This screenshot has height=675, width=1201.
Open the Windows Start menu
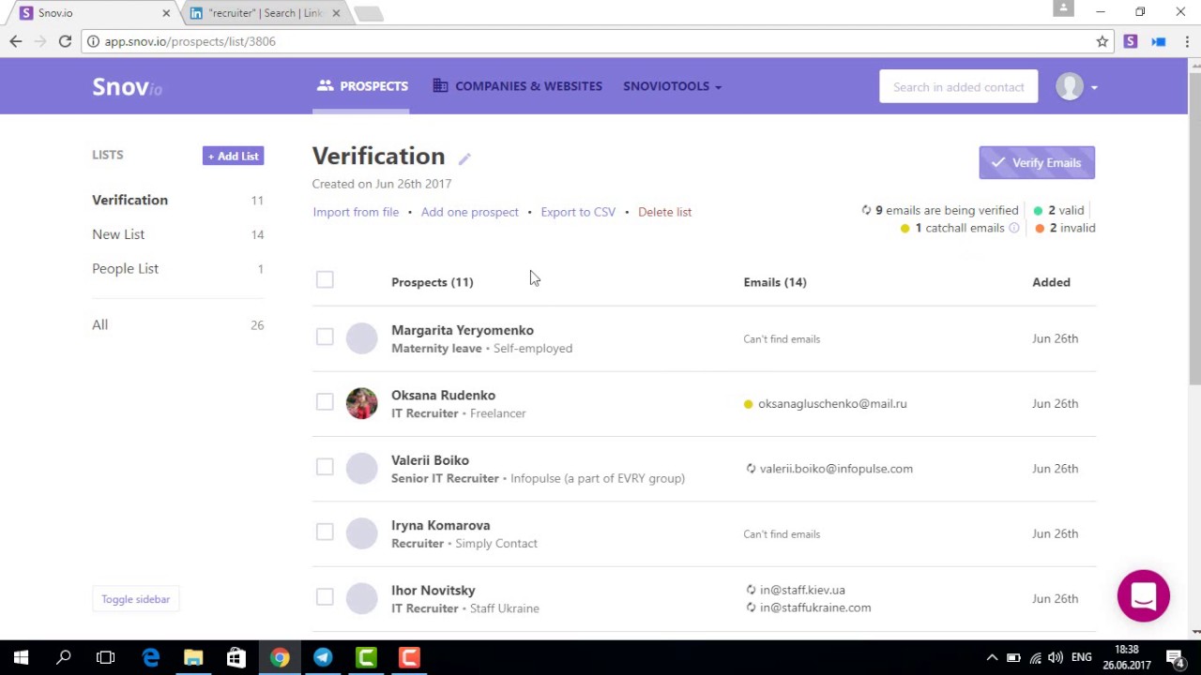pyautogui.click(x=21, y=657)
